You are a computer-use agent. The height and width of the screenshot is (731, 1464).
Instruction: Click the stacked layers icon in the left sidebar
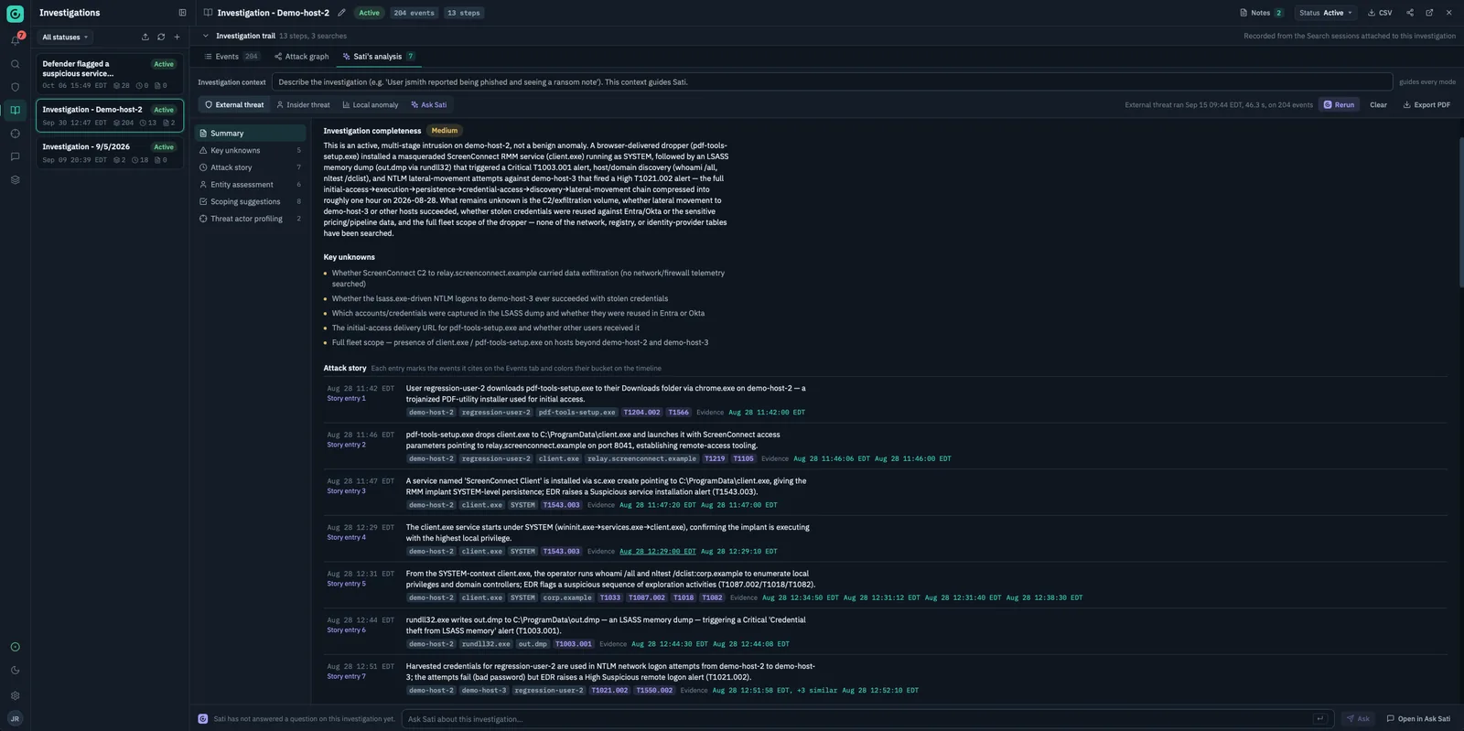[x=15, y=179]
